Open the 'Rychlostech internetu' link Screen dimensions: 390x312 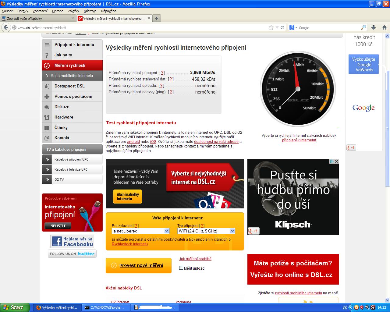[130, 244]
